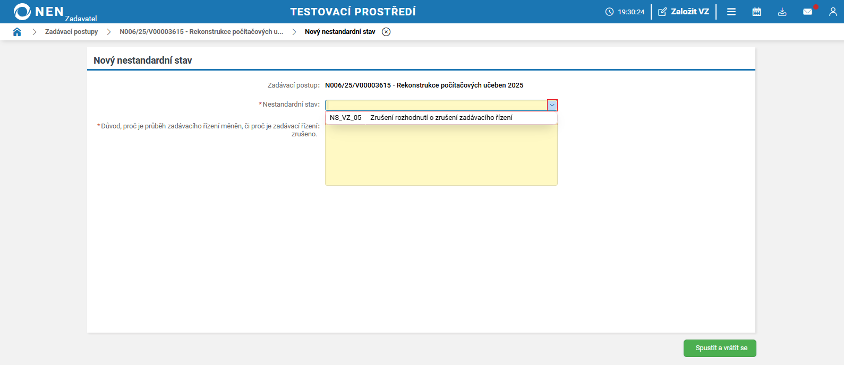Toggle the Nestandardní stav dropdown arrow
This screenshot has height=365, width=844.
pyautogui.click(x=552, y=105)
